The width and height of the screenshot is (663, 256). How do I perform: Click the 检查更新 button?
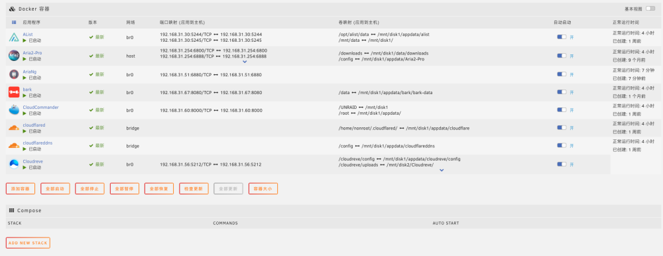194,189
